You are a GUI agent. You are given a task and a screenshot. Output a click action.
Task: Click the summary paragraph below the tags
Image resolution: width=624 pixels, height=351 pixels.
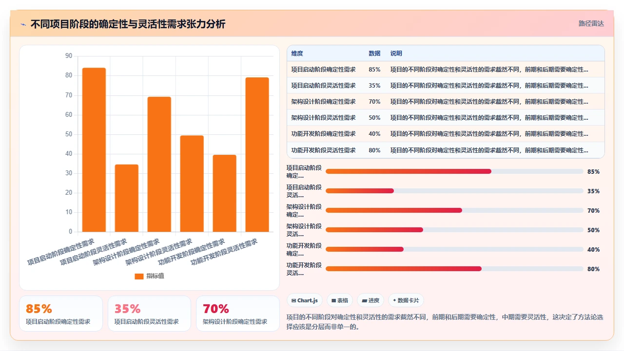click(x=445, y=322)
